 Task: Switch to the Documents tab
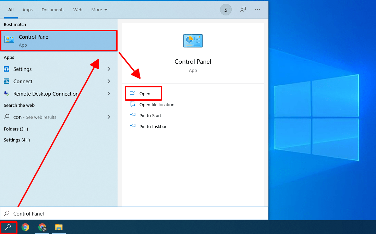pyautogui.click(x=53, y=10)
